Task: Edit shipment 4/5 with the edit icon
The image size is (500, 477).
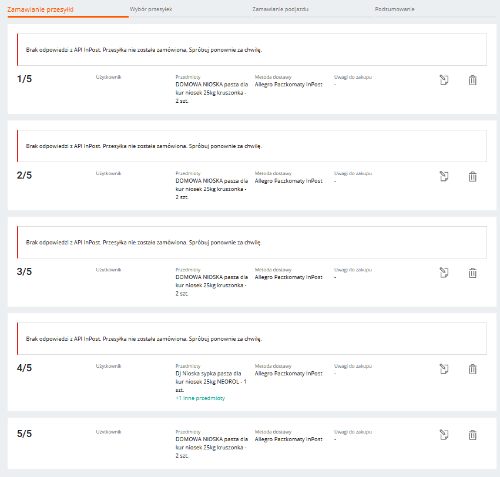Action: 444,369
